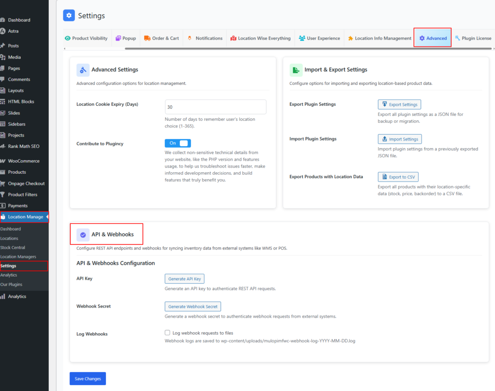Click the Location Cookie Expiry input field
Image resolution: width=495 pixels, height=391 pixels.
point(216,107)
